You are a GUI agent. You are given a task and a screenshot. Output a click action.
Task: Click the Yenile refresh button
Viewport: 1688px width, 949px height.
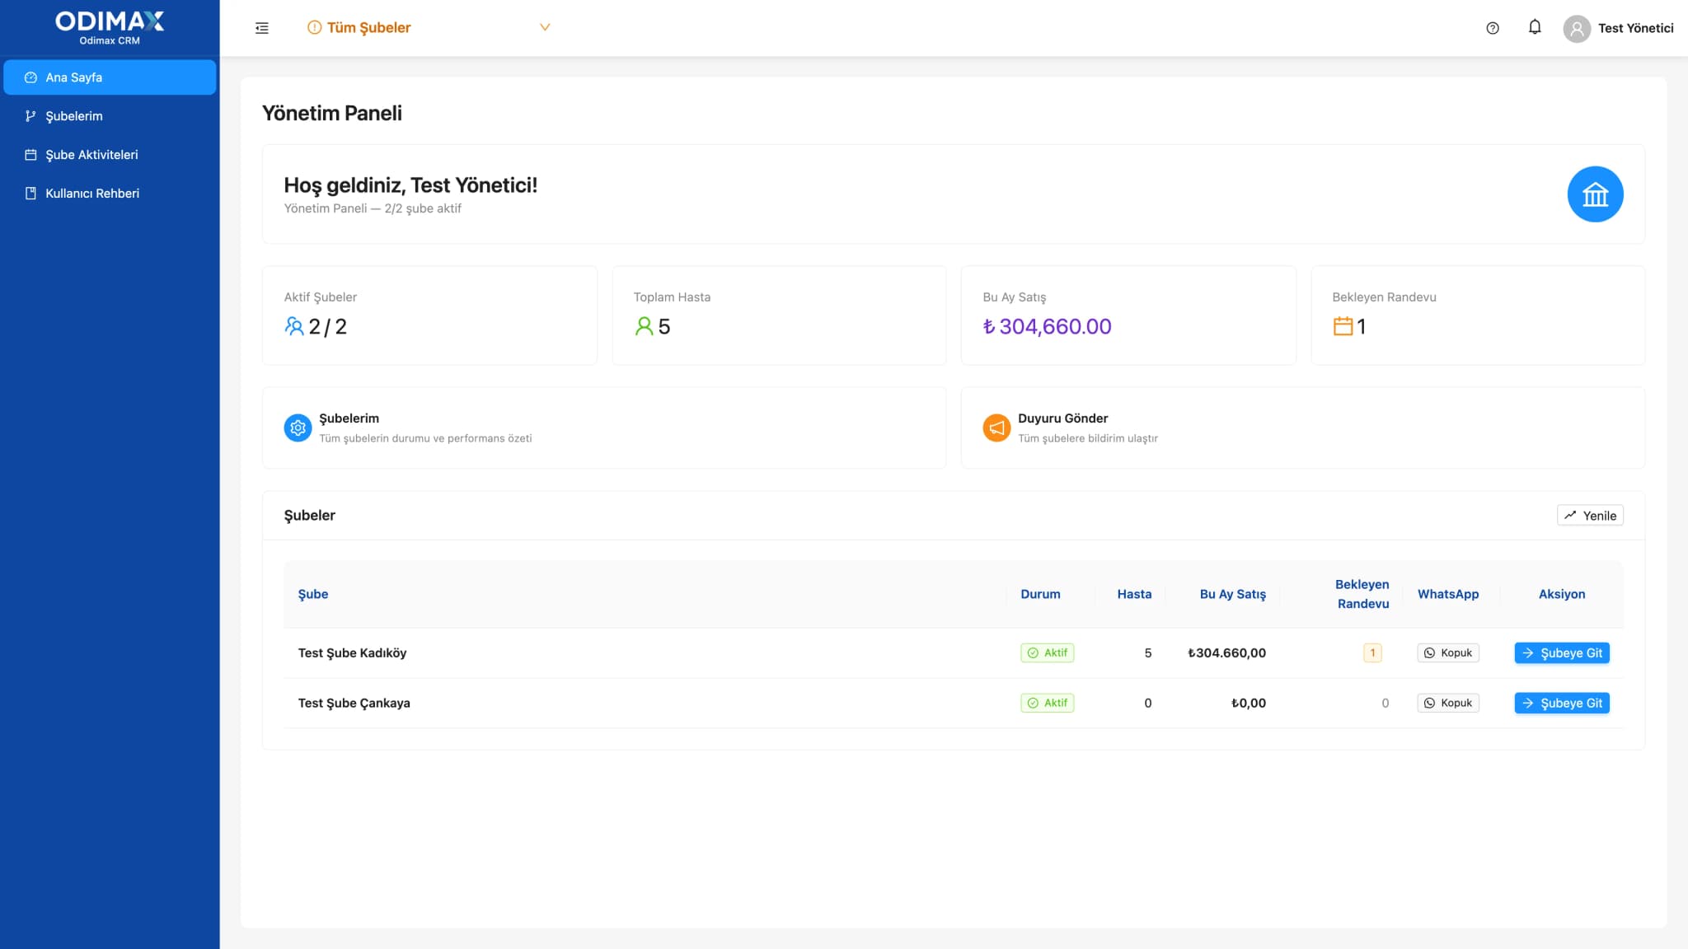pyautogui.click(x=1590, y=516)
